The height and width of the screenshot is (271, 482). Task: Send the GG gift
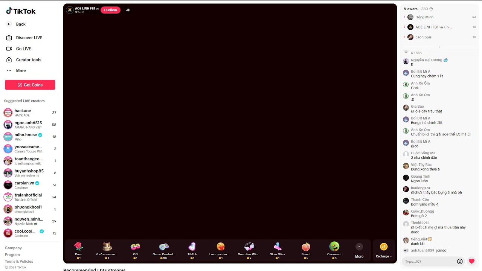pyautogui.click(x=135, y=251)
